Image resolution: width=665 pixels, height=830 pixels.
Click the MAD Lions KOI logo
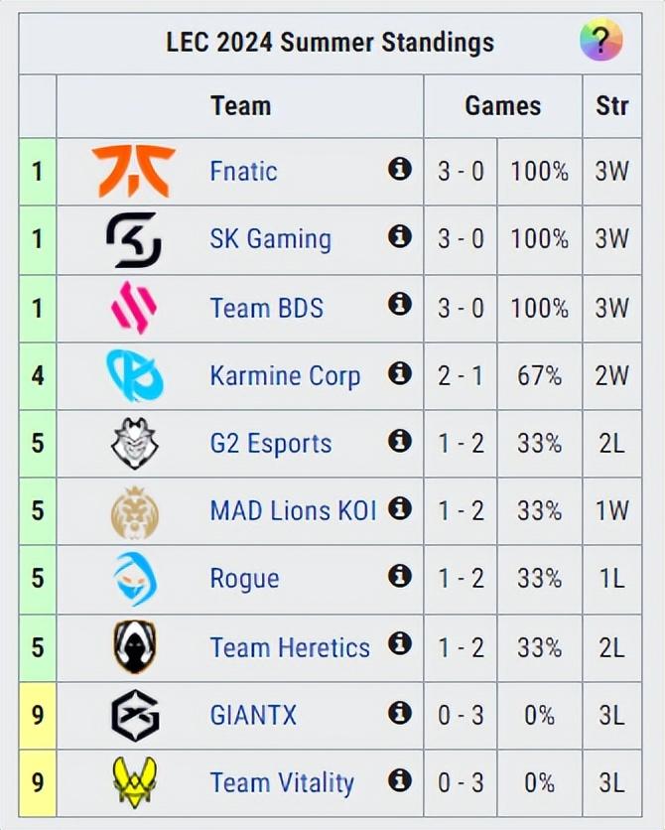134,511
